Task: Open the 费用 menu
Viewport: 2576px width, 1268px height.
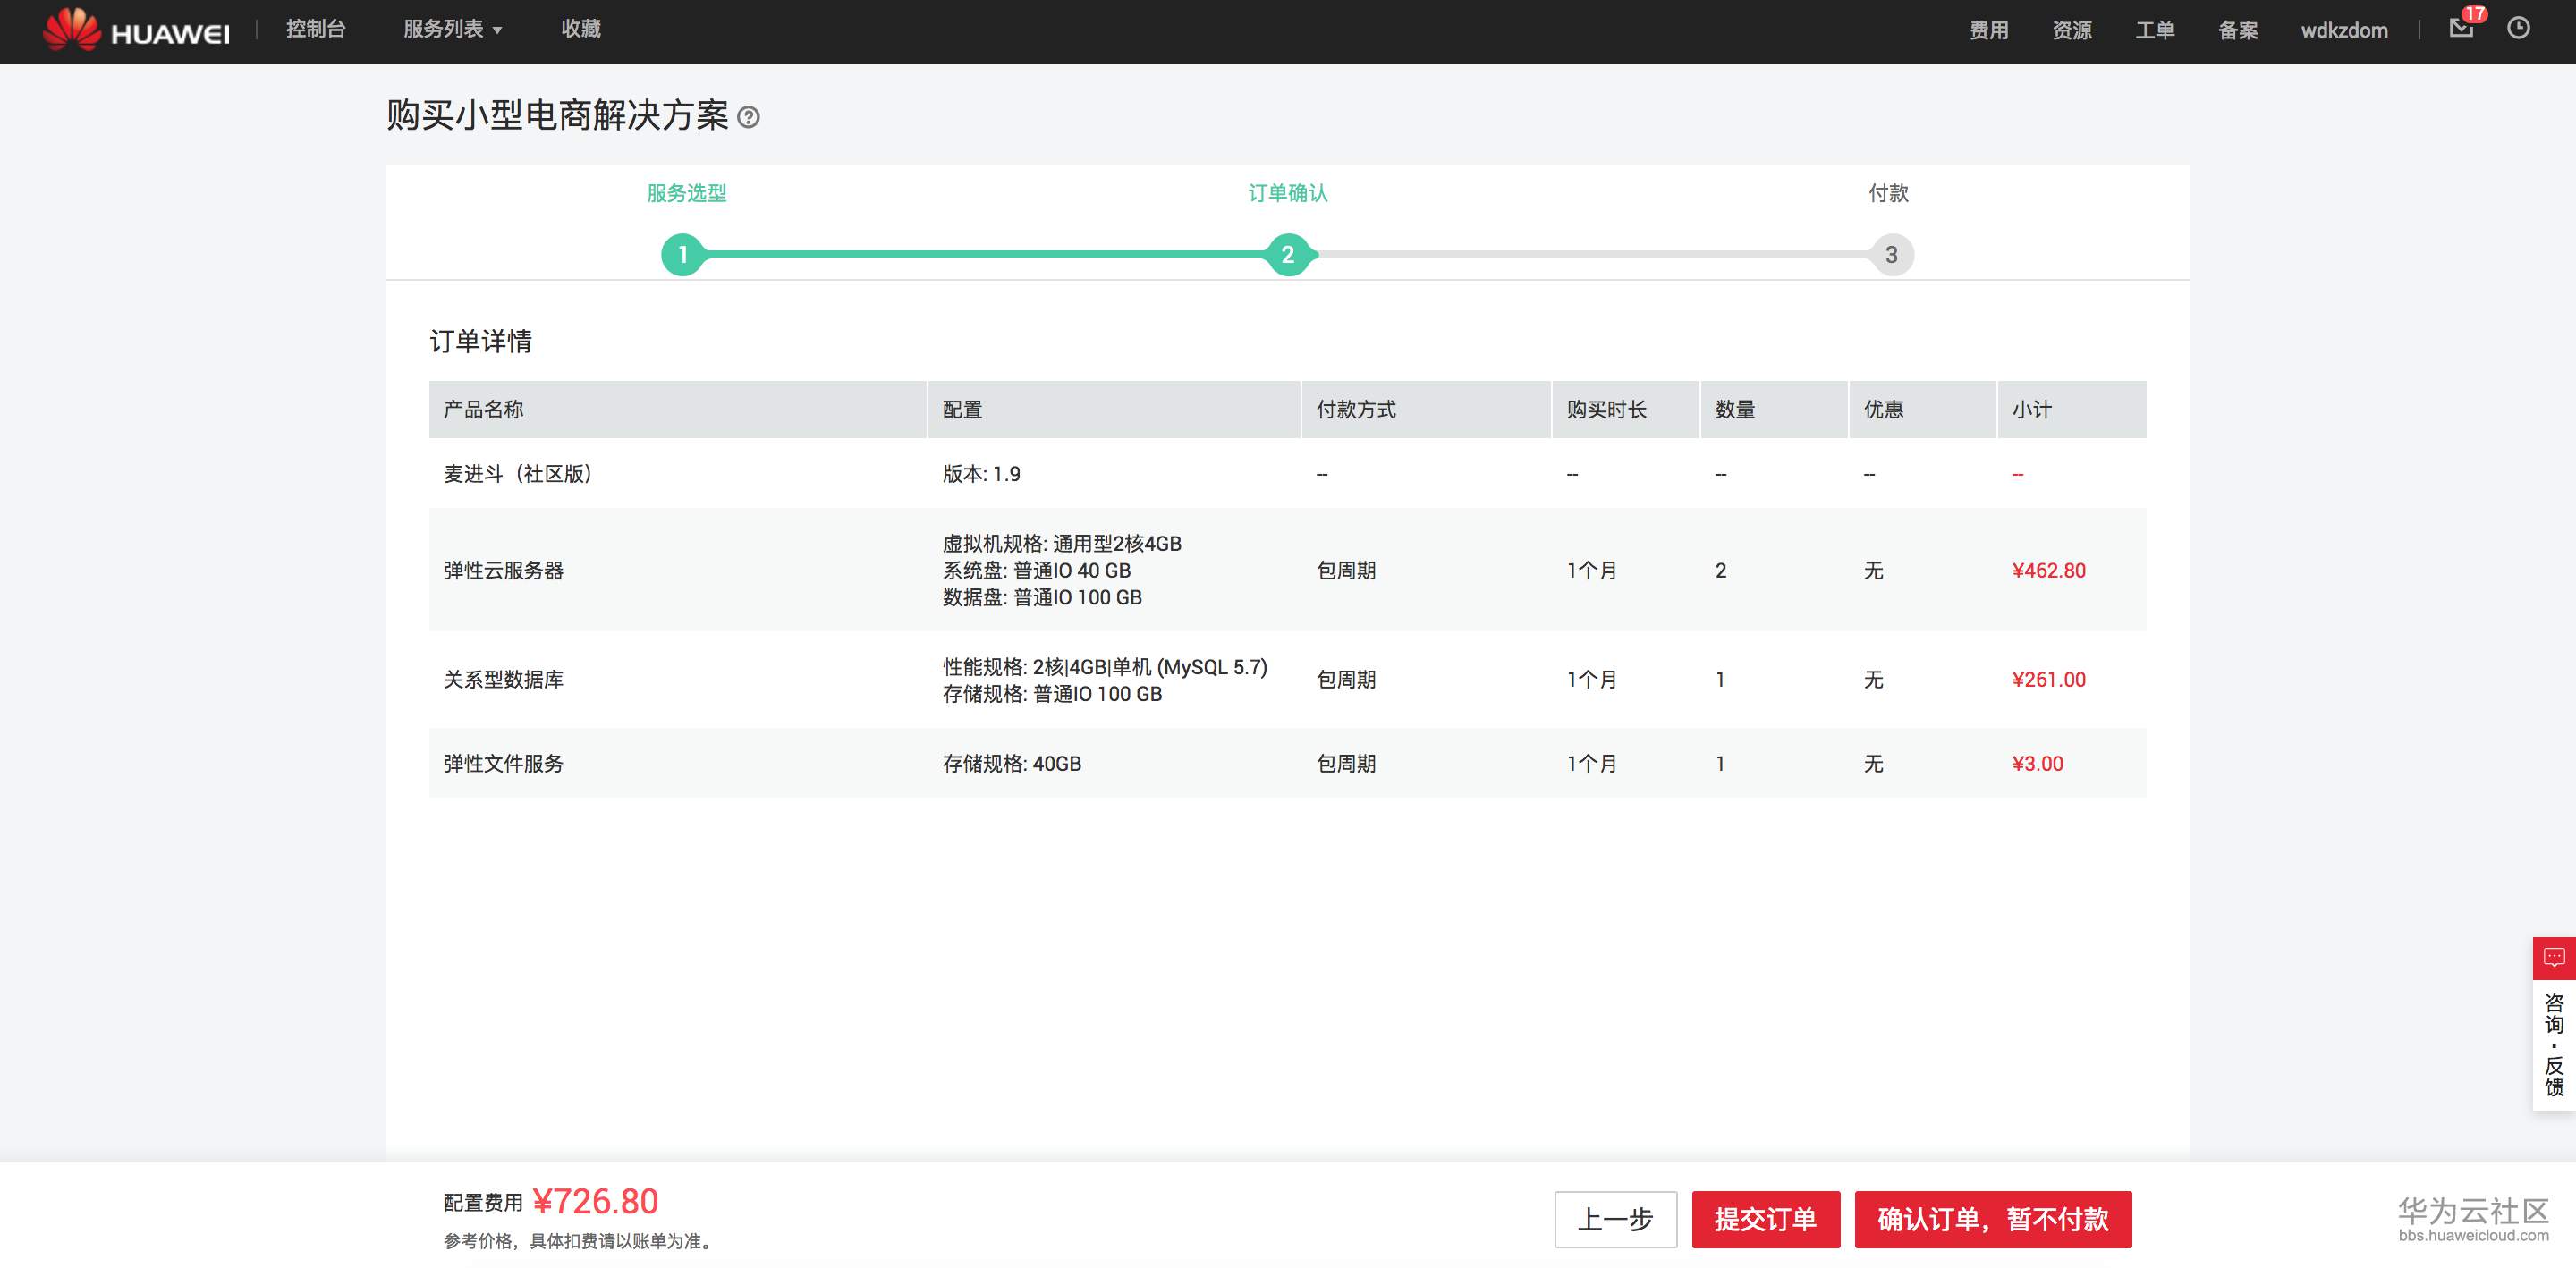Action: coord(1988,30)
